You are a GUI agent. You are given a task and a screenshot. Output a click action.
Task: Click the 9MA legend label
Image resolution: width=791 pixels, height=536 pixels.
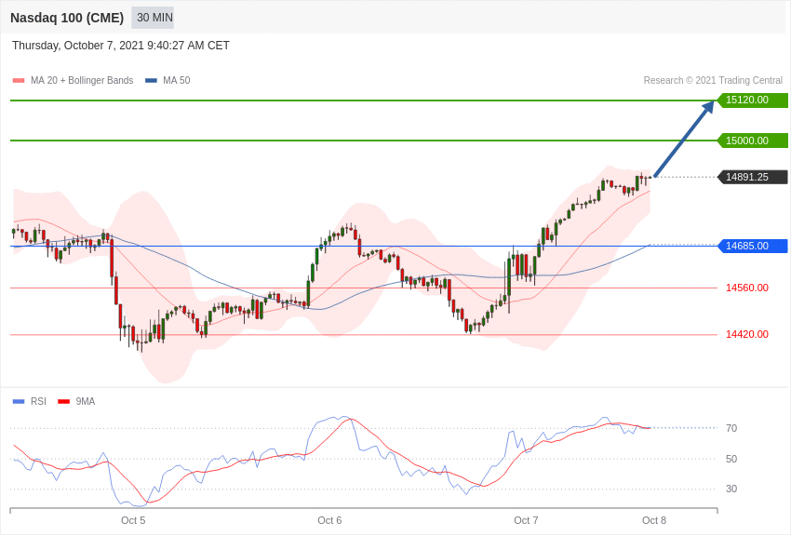(x=86, y=401)
